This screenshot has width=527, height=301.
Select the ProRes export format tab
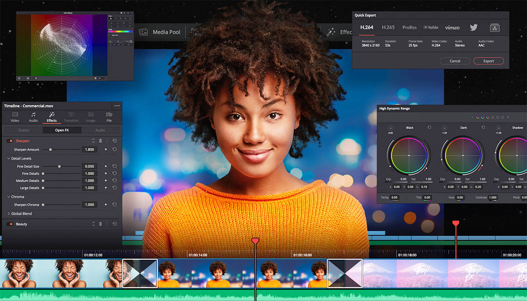click(x=409, y=27)
